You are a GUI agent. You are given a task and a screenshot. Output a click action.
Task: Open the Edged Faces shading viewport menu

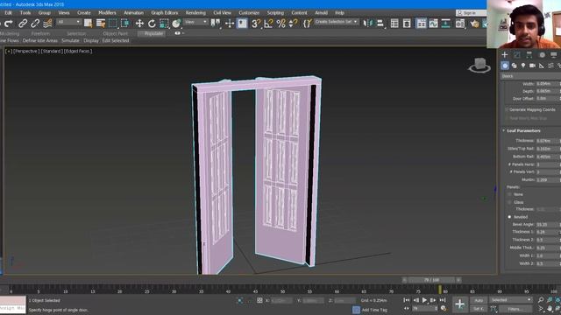78,52
